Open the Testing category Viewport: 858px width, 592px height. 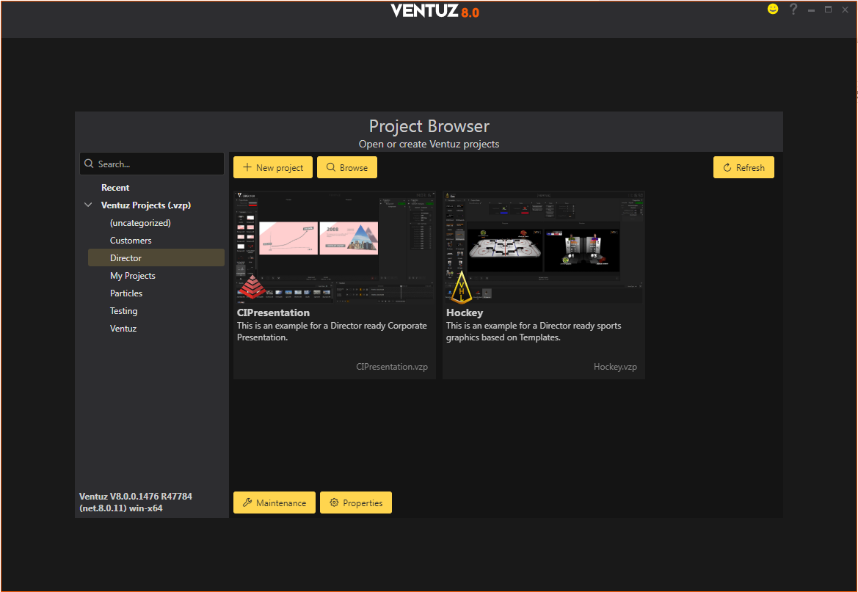tap(124, 311)
